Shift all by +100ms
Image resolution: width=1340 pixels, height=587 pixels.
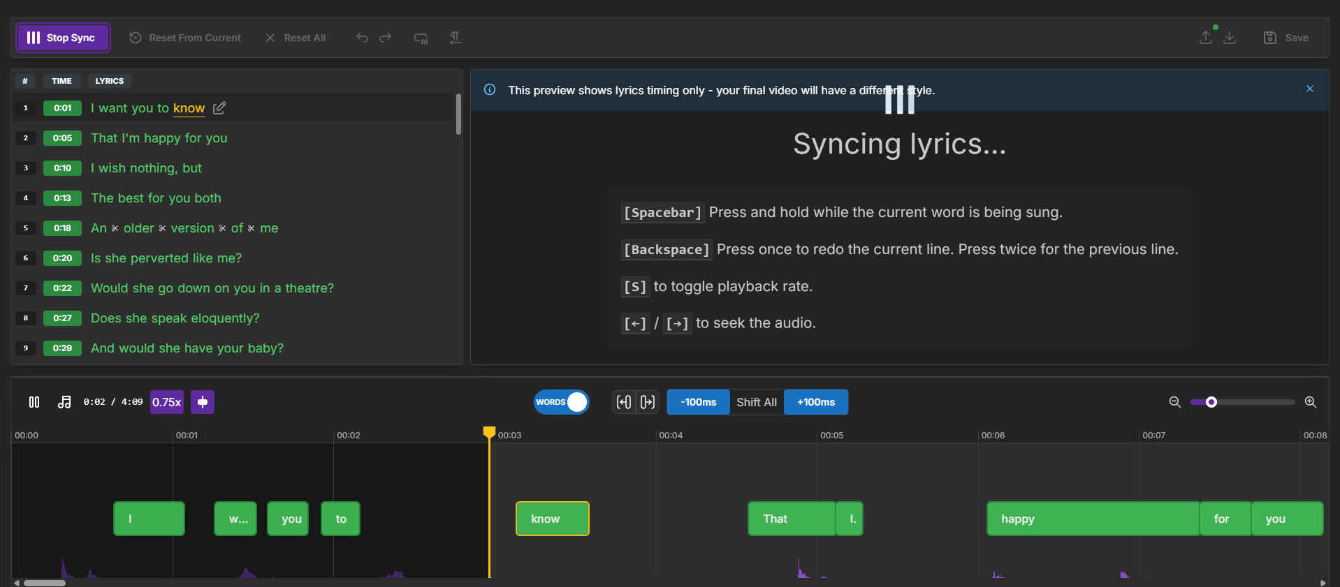pos(816,402)
